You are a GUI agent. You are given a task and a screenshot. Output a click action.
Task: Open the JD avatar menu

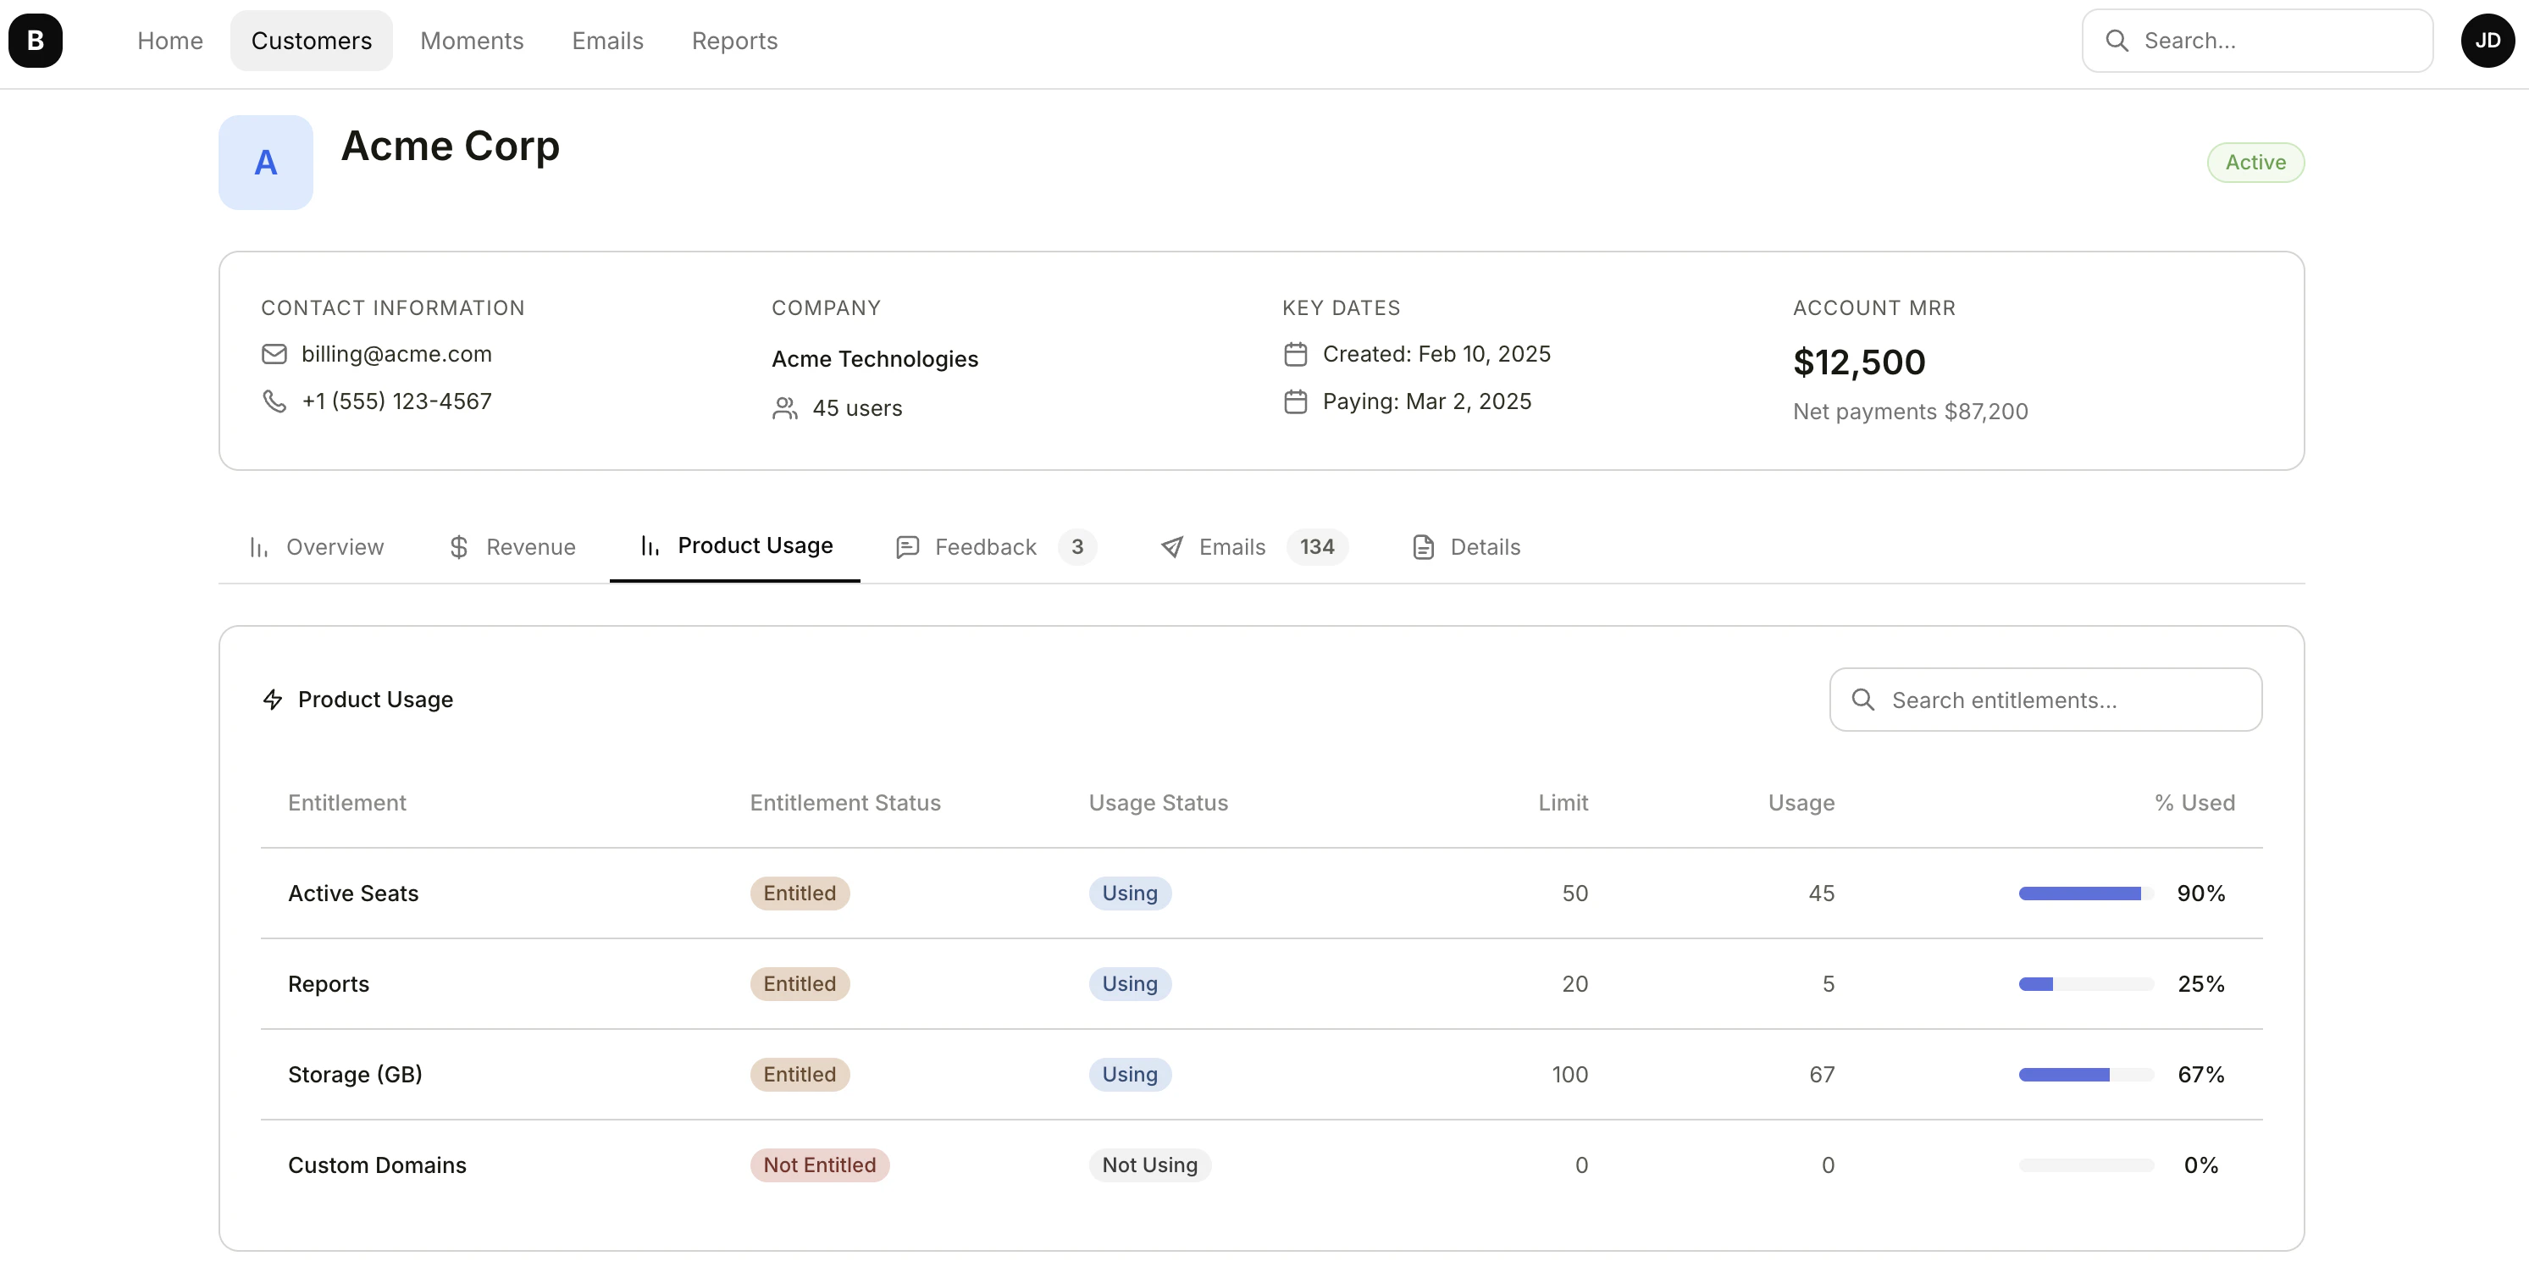click(2487, 41)
